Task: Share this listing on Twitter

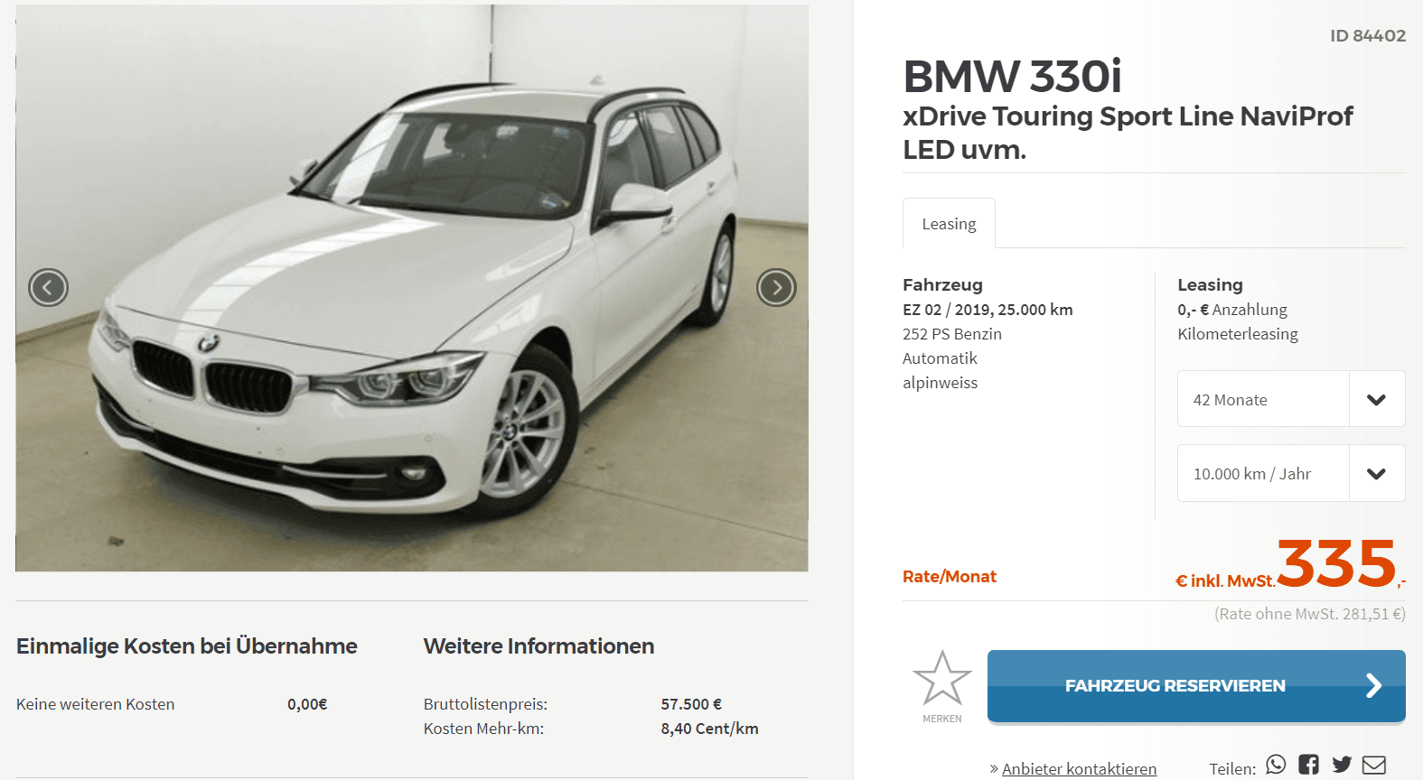Action: click(x=1342, y=765)
